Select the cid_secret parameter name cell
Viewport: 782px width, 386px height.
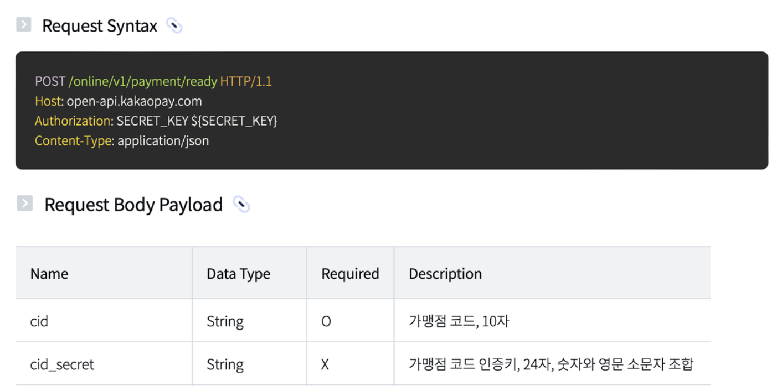(x=62, y=364)
